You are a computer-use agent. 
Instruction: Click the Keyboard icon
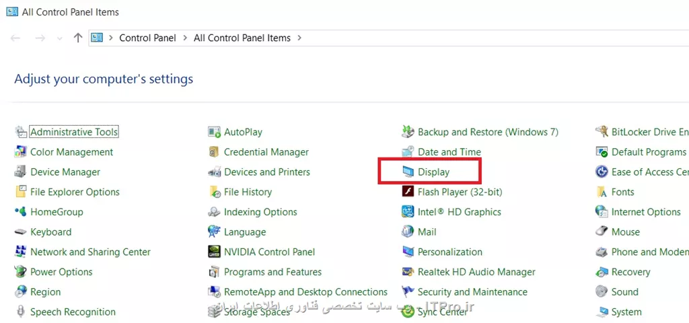21,232
